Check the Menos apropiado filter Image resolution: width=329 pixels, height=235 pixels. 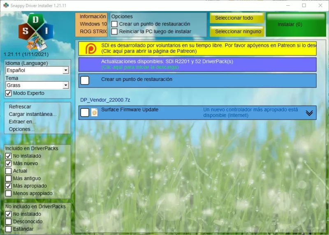pyautogui.click(x=8, y=193)
